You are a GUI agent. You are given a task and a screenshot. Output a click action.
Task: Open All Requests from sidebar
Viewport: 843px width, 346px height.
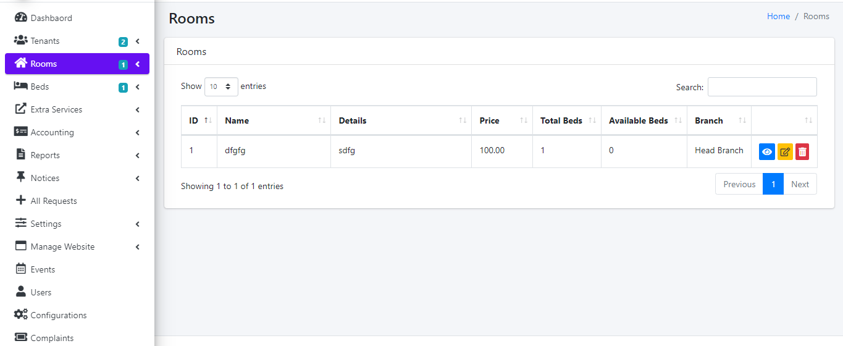click(54, 201)
